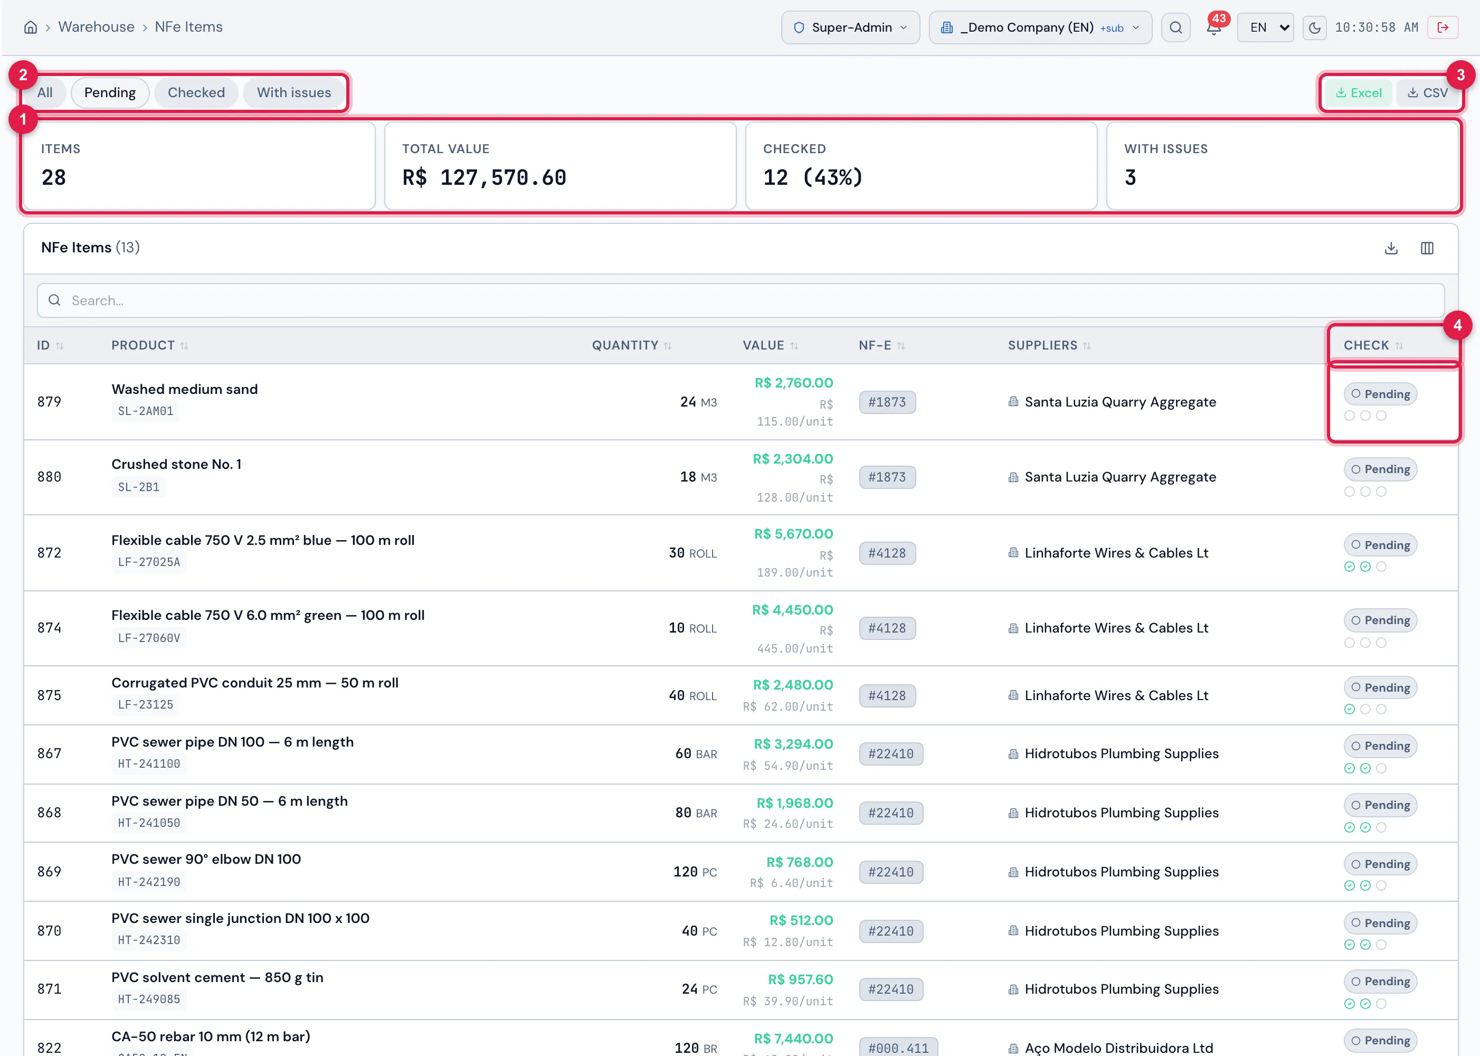The image size is (1480, 1056).
Task: Select the Checked filter tab
Action: (196, 92)
